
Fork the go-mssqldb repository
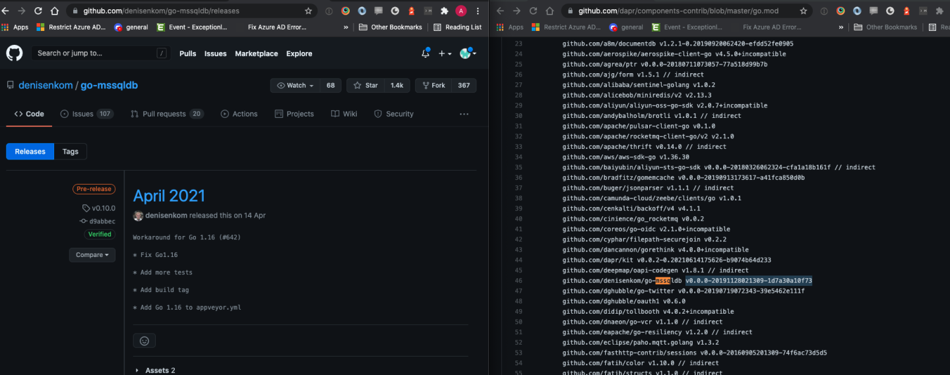click(434, 86)
